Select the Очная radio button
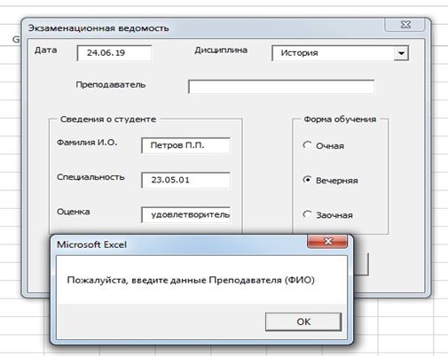This screenshot has width=448, height=356. 307,145
